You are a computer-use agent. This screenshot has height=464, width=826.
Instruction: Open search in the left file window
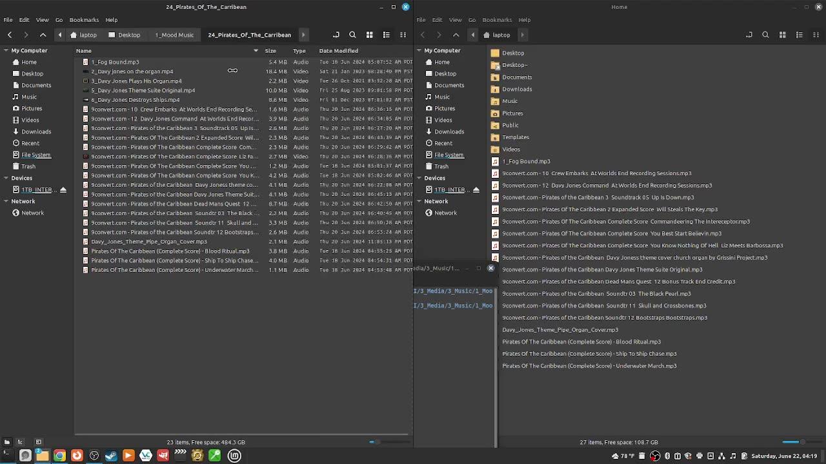click(x=352, y=35)
